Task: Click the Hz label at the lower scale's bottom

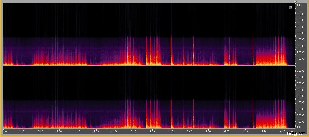Action: click(x=299, y=127)
